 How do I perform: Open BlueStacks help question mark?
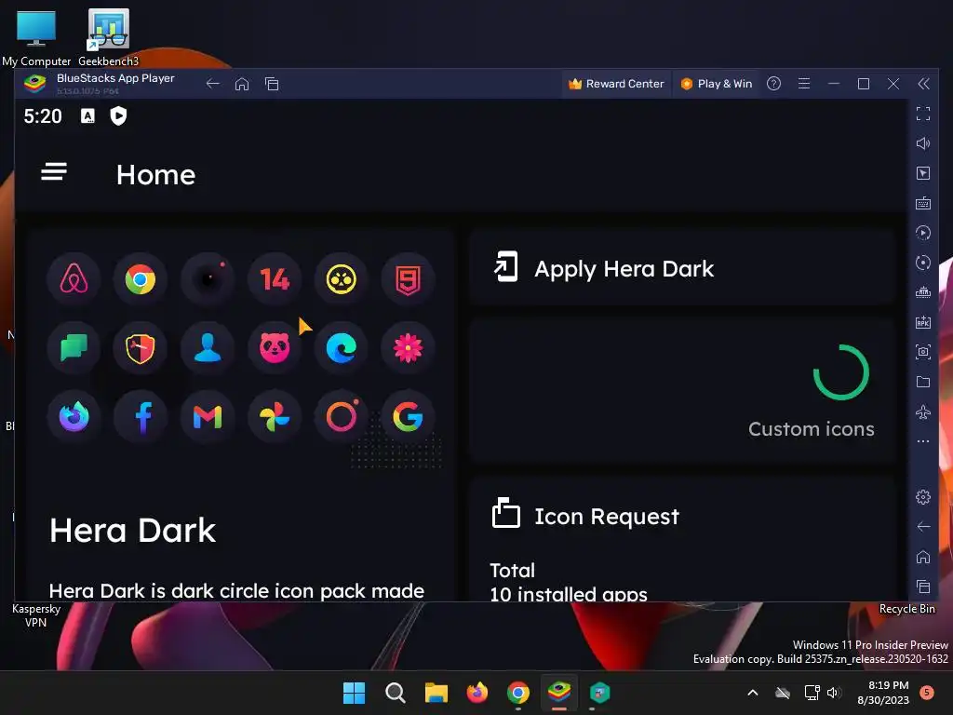pos(773,84)
